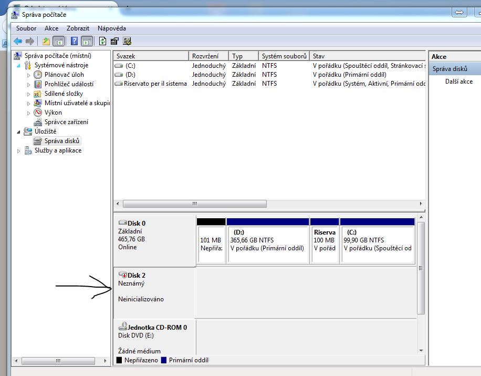Click the Back arrow toolbar icon
The width and height of the screenshot is (481, 376).
point(18,41)
